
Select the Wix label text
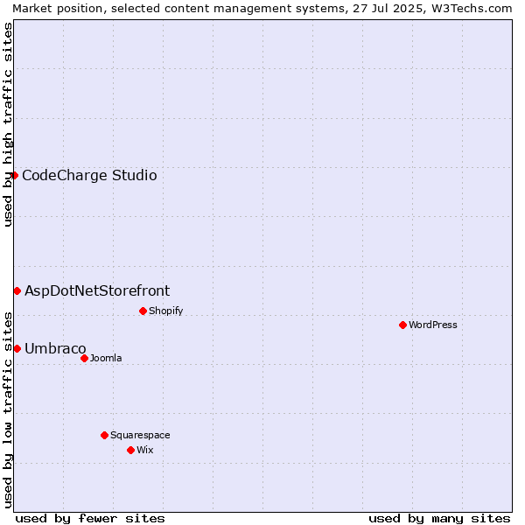145,450
